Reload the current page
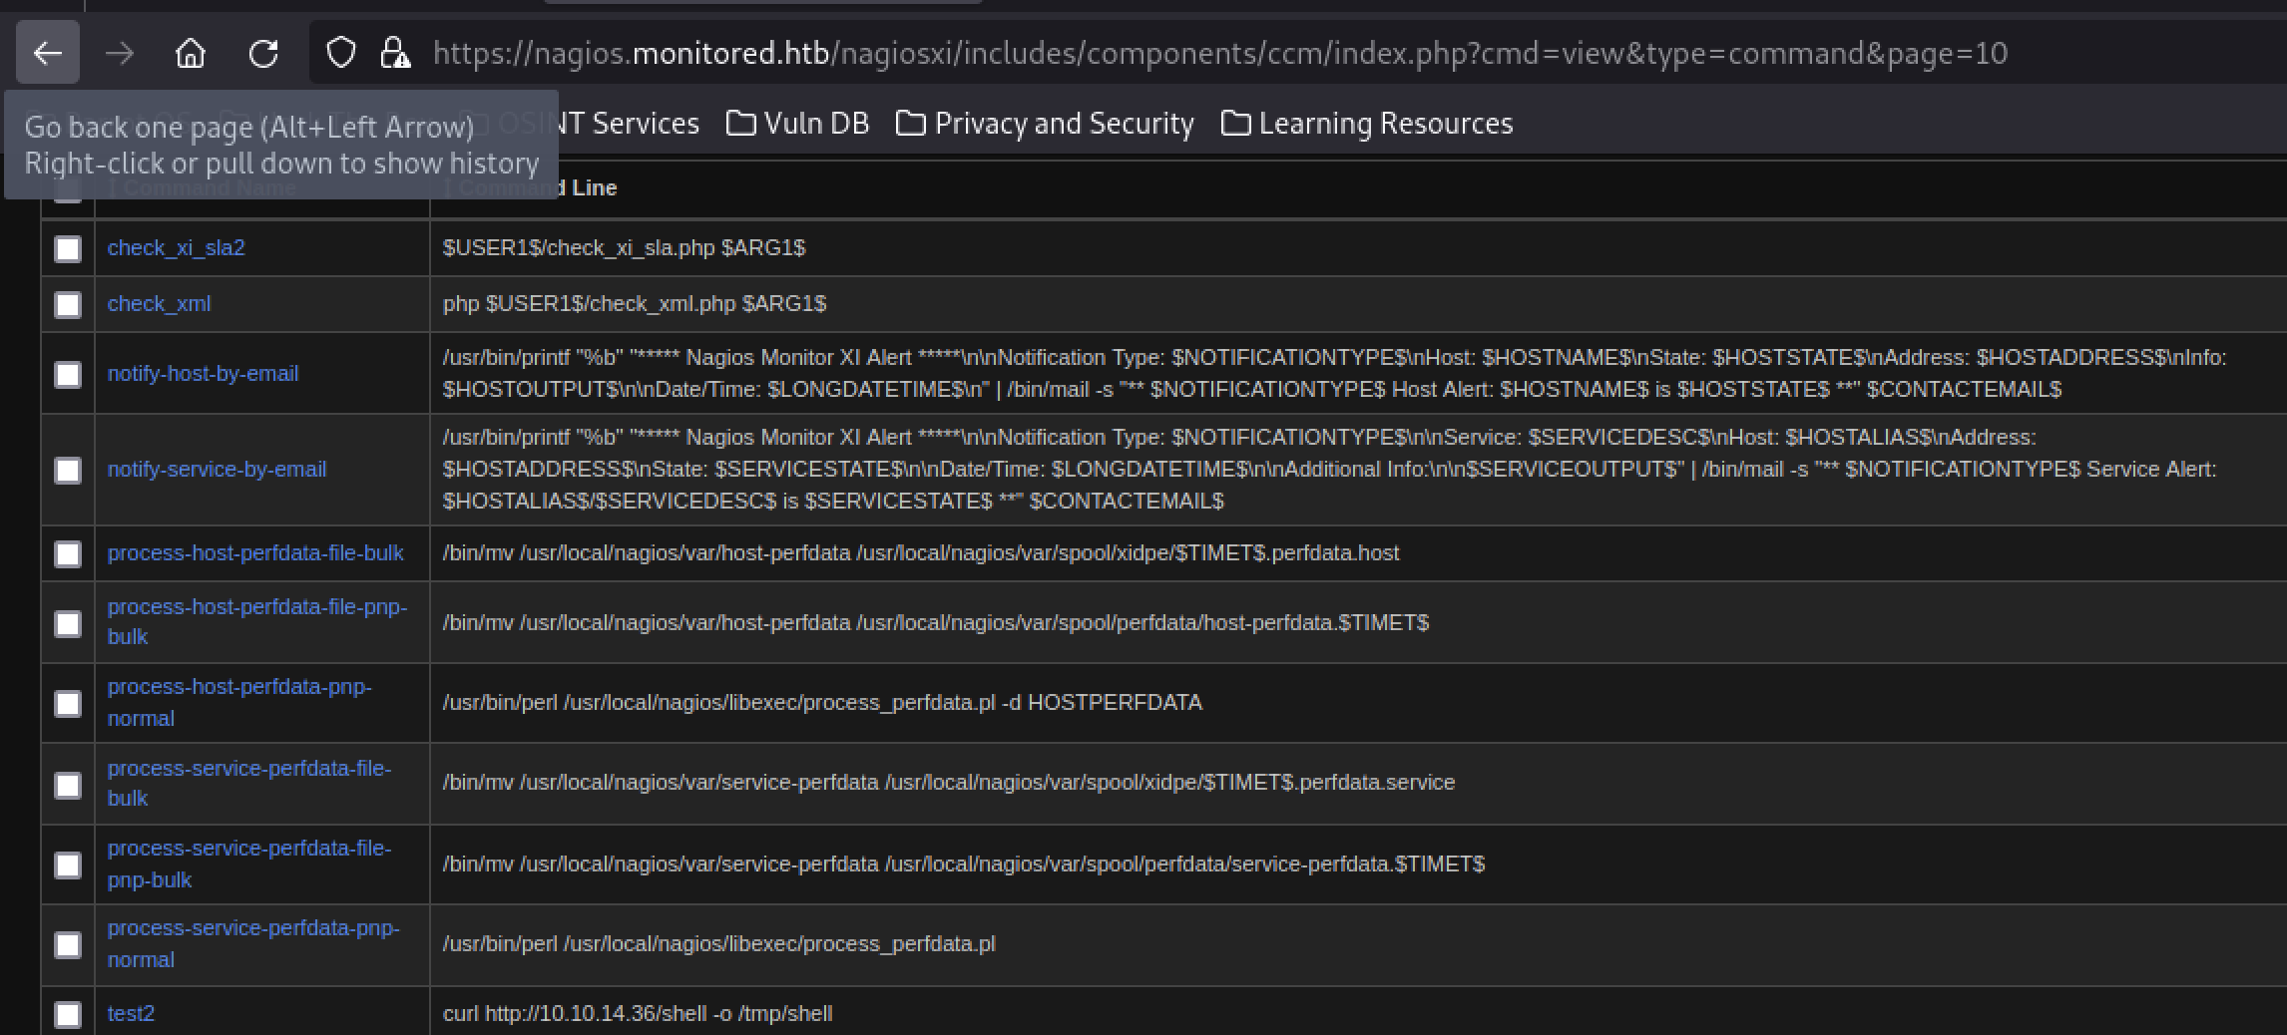 tap(263, 53)
